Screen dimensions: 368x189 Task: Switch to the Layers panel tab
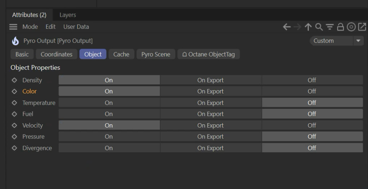pyautogui.click(x=68, y=15)
